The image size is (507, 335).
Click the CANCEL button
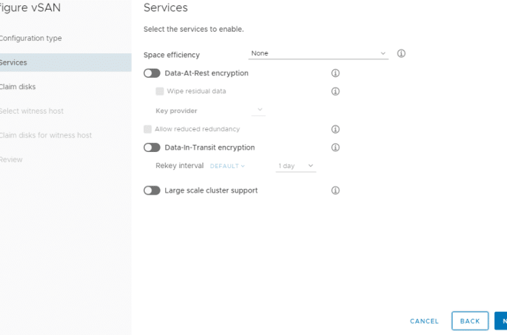point(424,321)
